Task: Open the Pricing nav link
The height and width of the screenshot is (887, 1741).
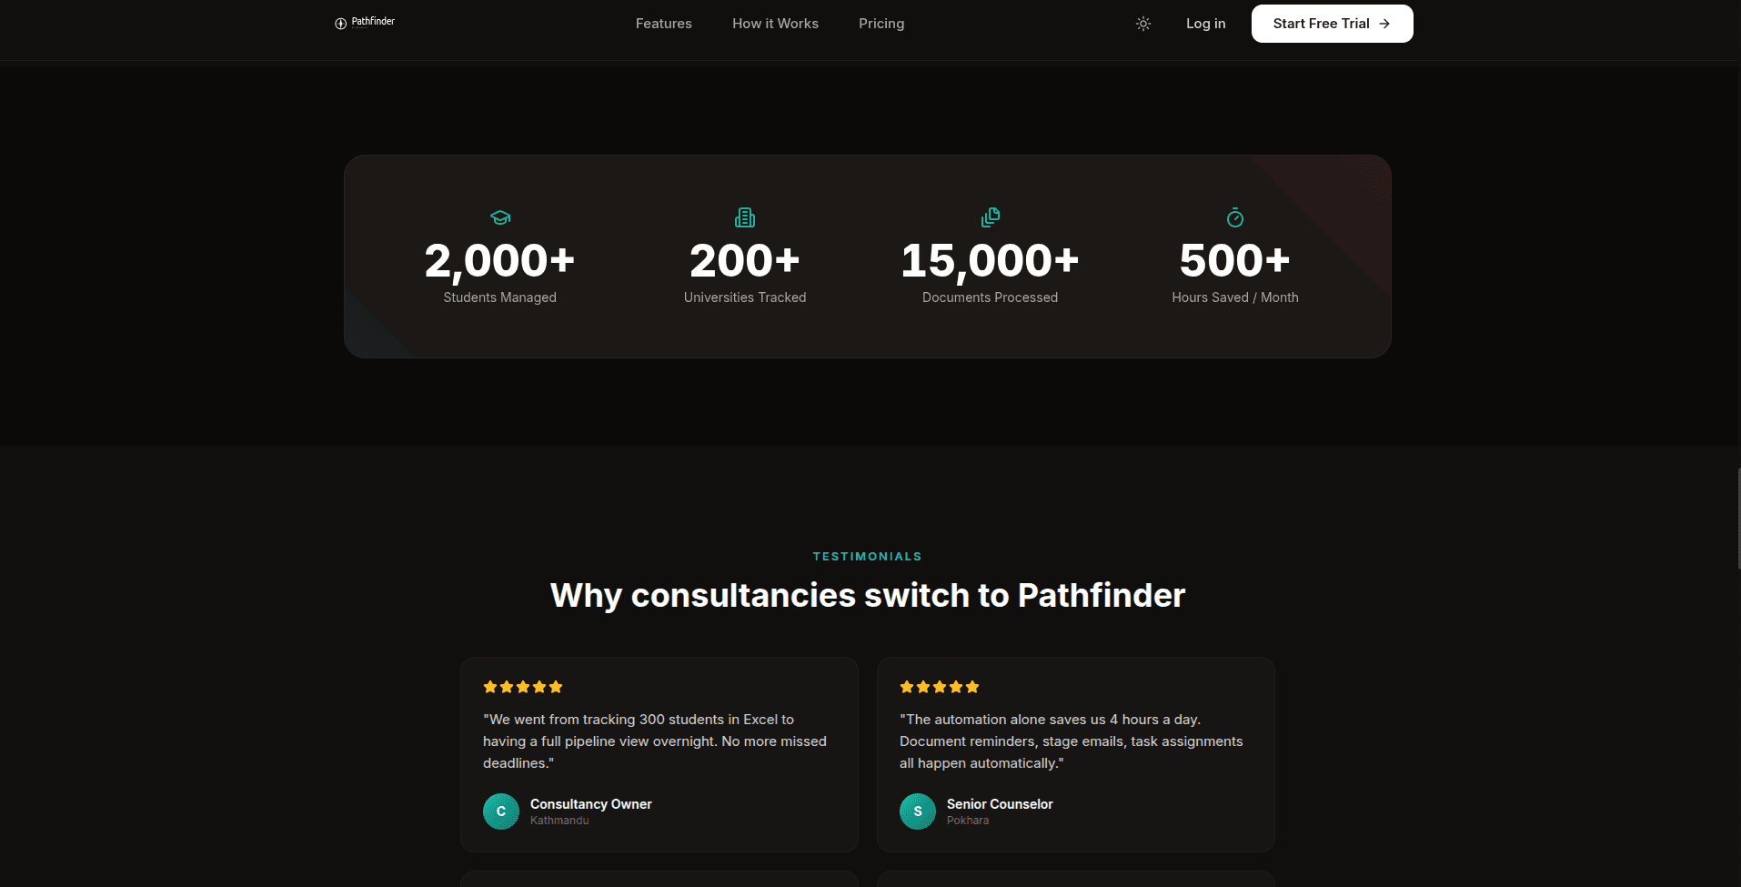Action: [x=881, y=24]
